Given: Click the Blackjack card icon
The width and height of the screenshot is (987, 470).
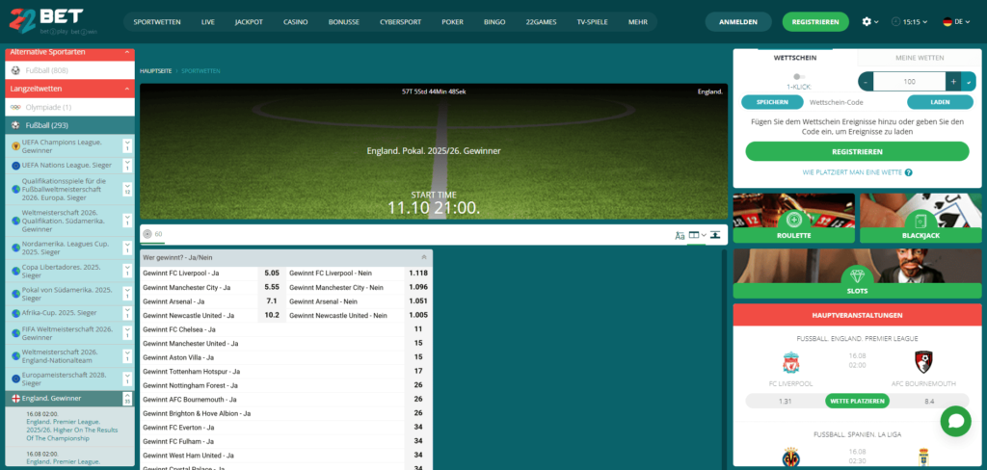Looking at the screenshot, I should (920, 221).
